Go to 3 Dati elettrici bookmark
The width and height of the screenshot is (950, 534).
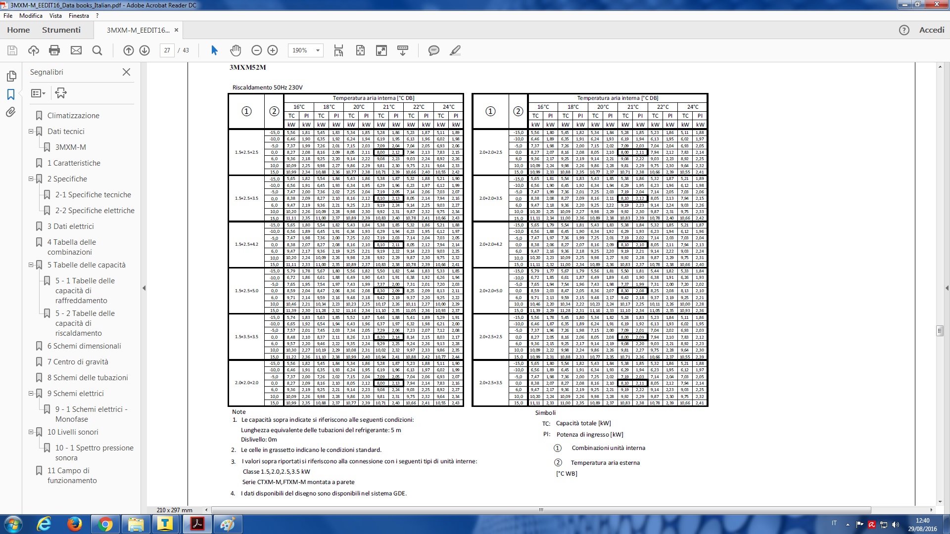tap(71, 226)
